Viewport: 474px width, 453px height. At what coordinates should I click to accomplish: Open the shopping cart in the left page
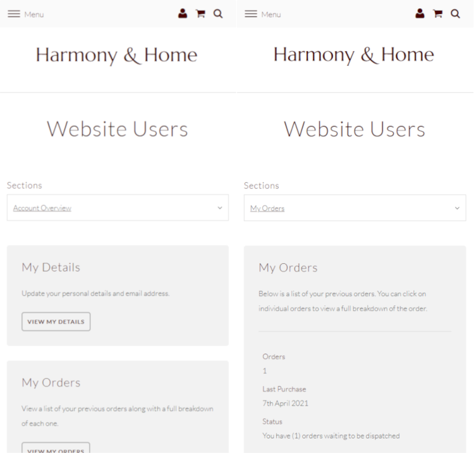pos(200,14)
